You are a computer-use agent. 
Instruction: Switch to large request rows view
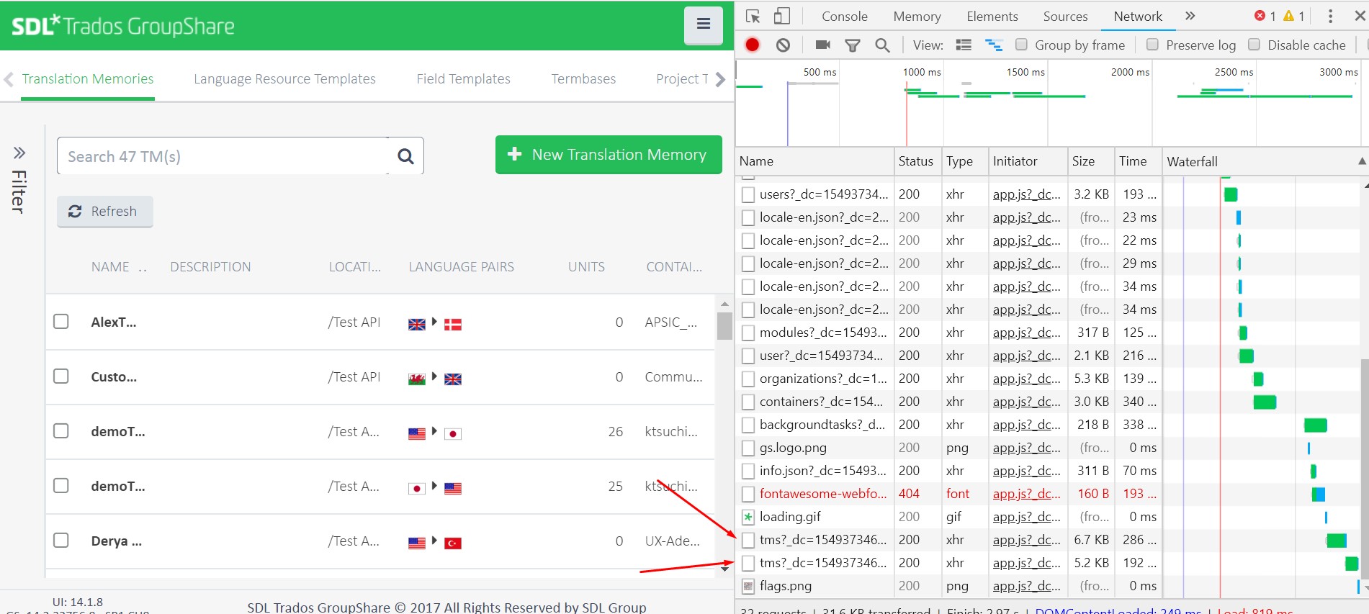tap(964, 45)
